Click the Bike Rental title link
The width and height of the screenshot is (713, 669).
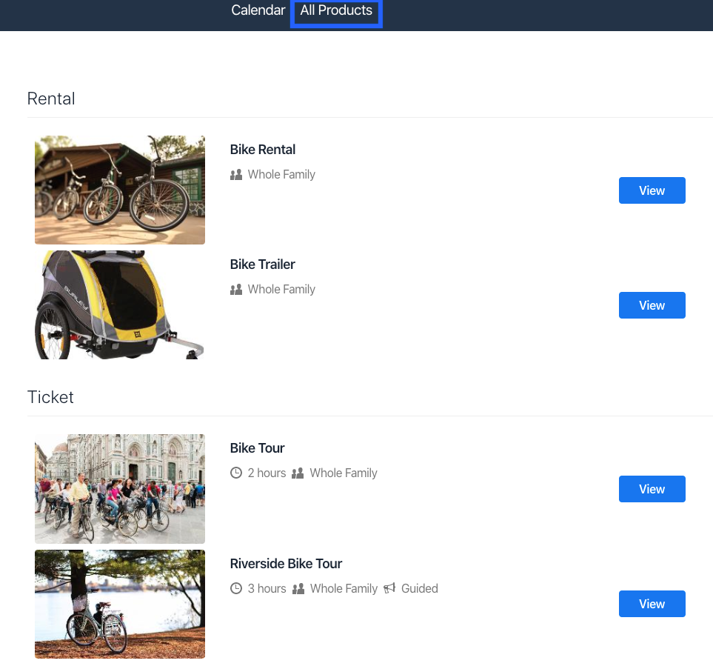(262, 149)
